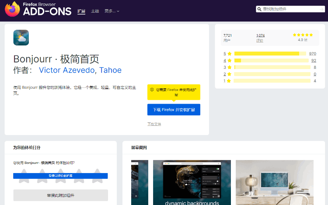Open the 970 reviews count

[x=313, y=54]
